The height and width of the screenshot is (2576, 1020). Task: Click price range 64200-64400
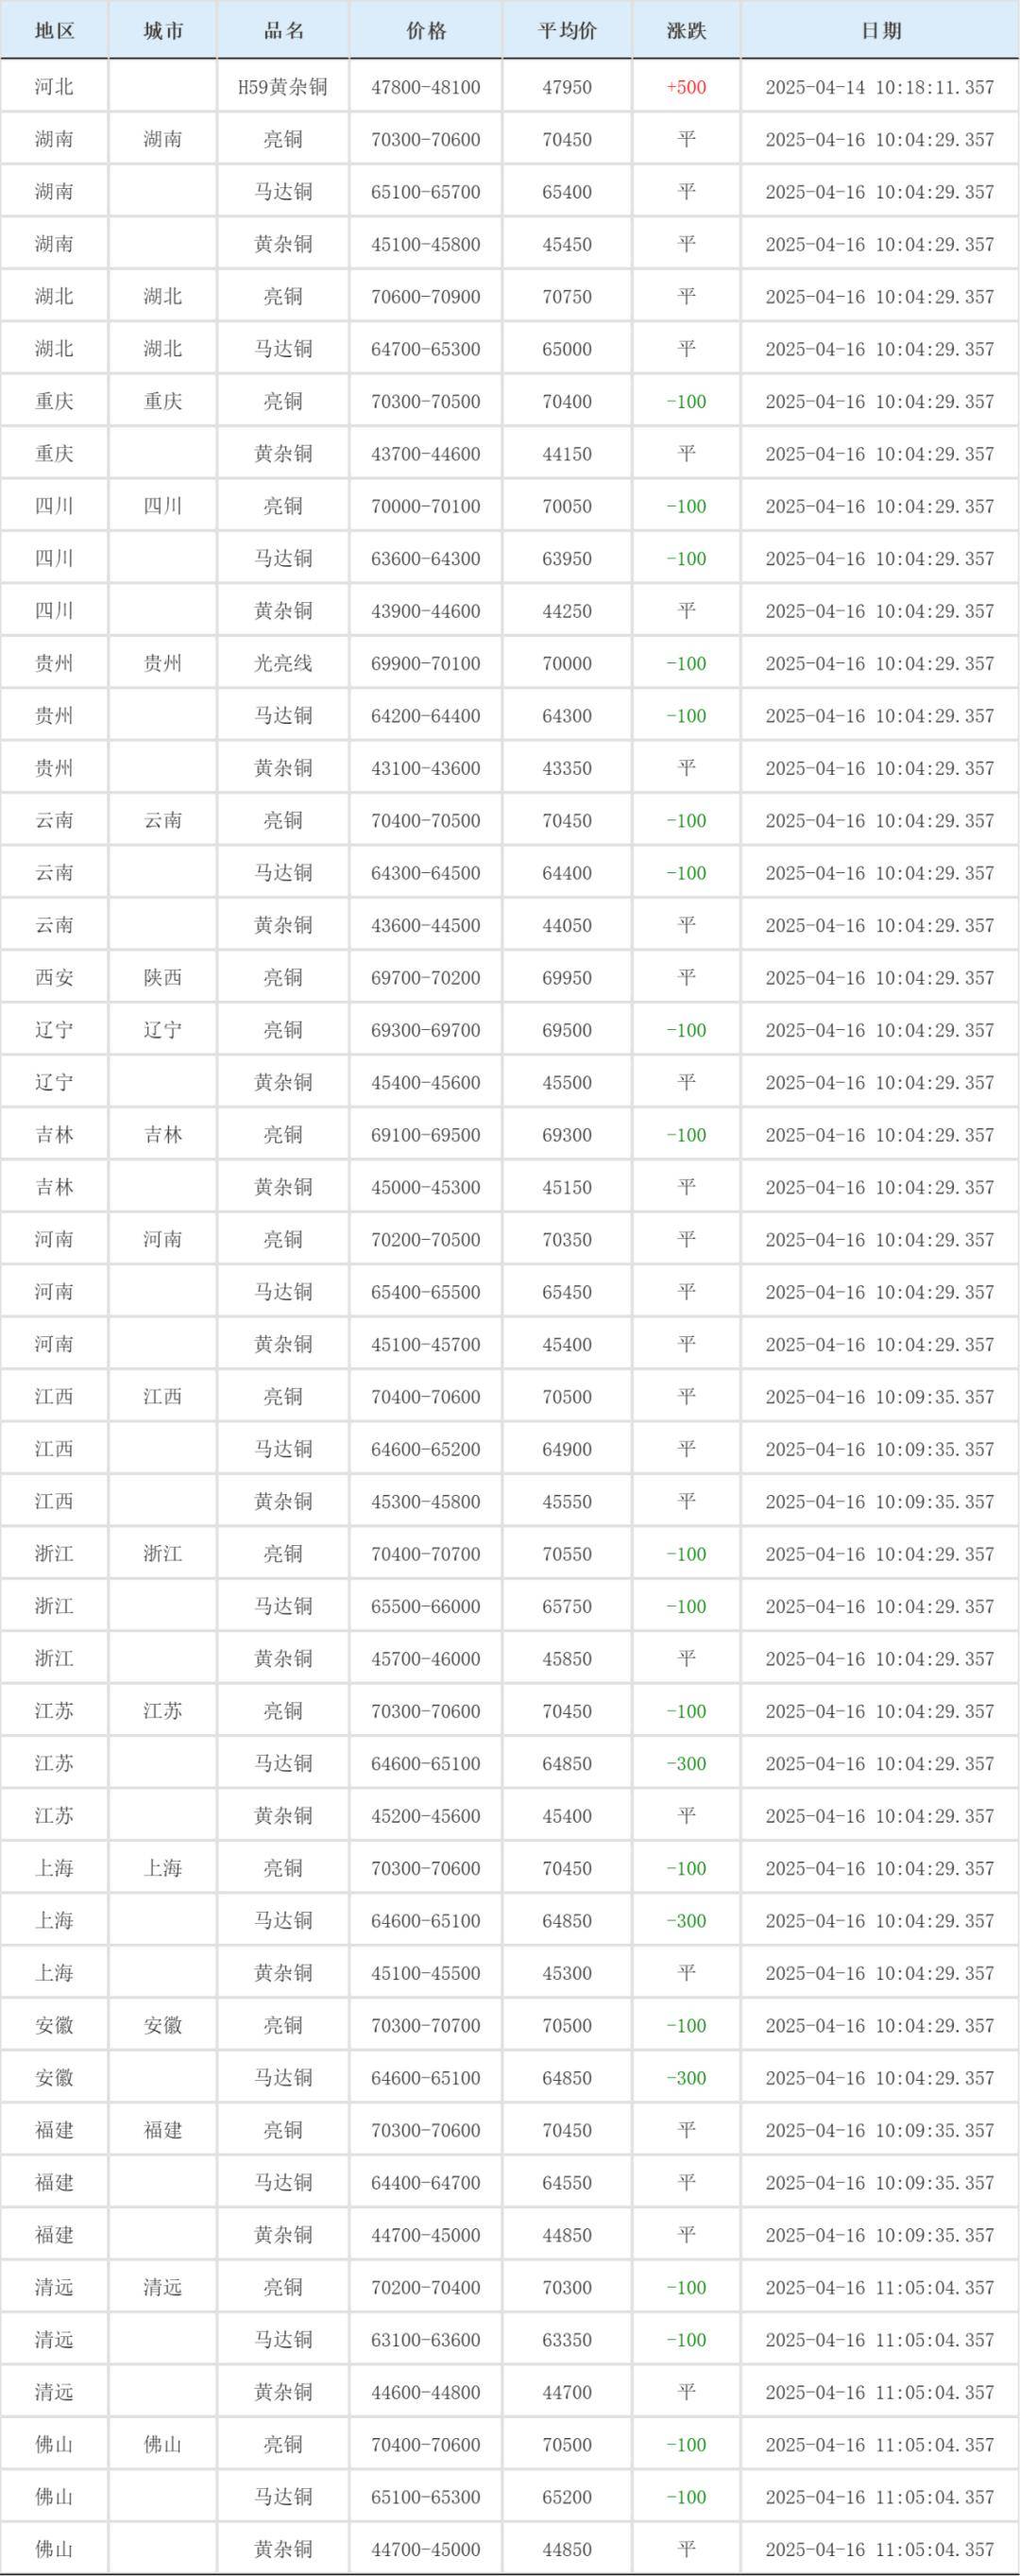(426, 716)
